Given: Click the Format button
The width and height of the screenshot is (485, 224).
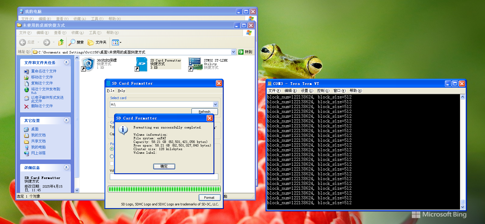Looking at the screenshot, I should point(209,198).
